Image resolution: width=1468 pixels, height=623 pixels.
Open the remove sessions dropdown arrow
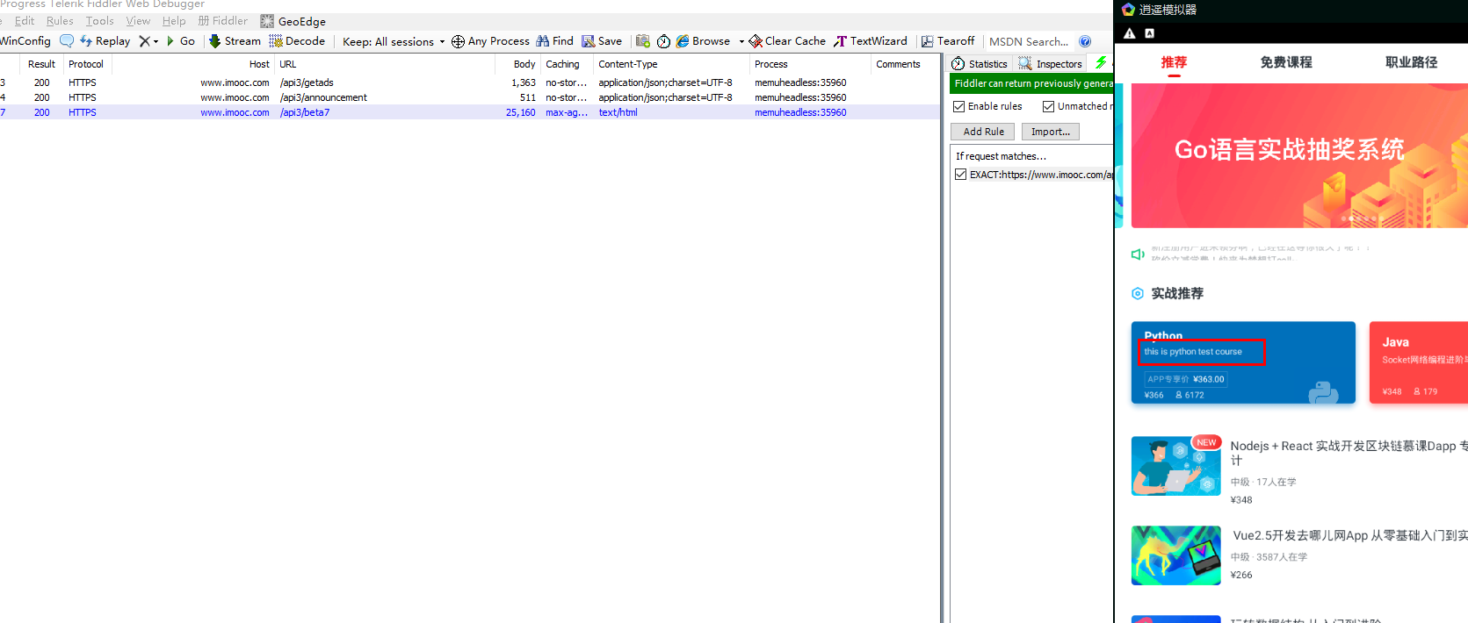[x=156, y=41]
